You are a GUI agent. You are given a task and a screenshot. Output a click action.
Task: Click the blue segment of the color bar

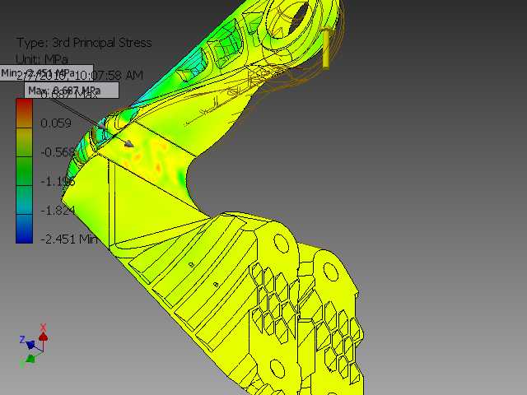pos(24,229)
